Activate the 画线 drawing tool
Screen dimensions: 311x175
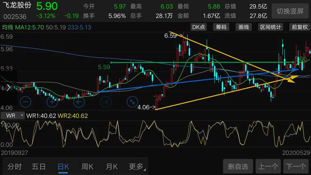click(243, 27)
